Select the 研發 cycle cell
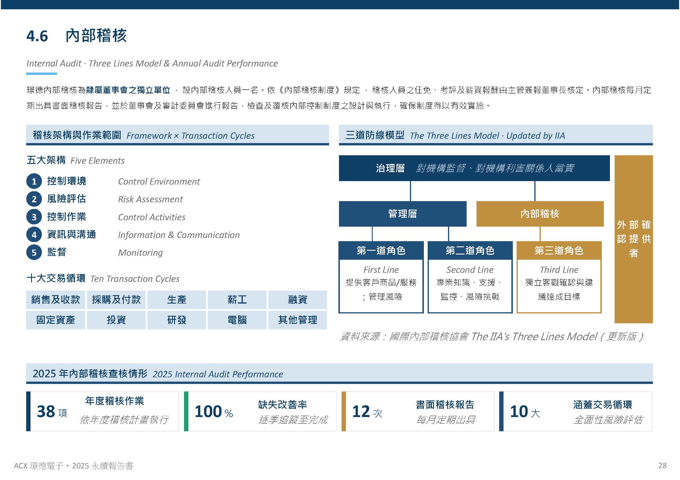This screenshot has height=480, width=680. (x=177, y=320)
